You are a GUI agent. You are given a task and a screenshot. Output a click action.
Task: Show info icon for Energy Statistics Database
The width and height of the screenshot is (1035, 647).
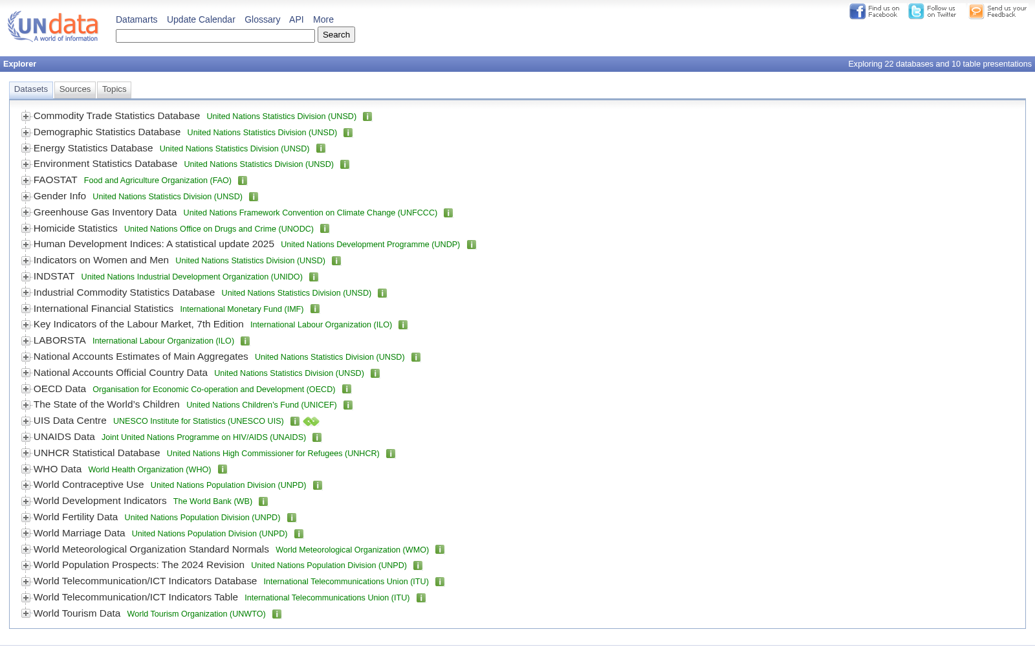321,149
